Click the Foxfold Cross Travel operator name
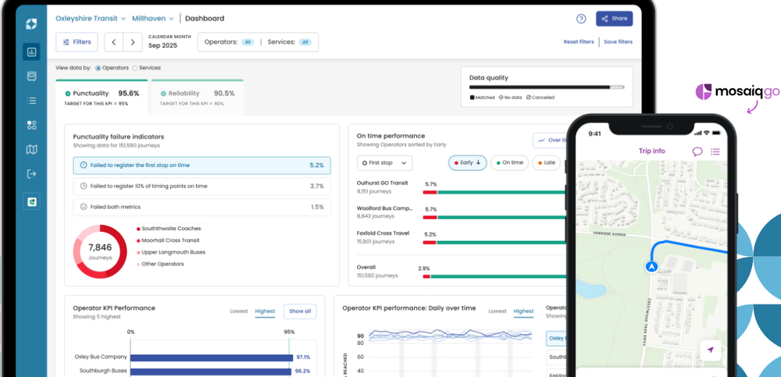 point(383,233)
